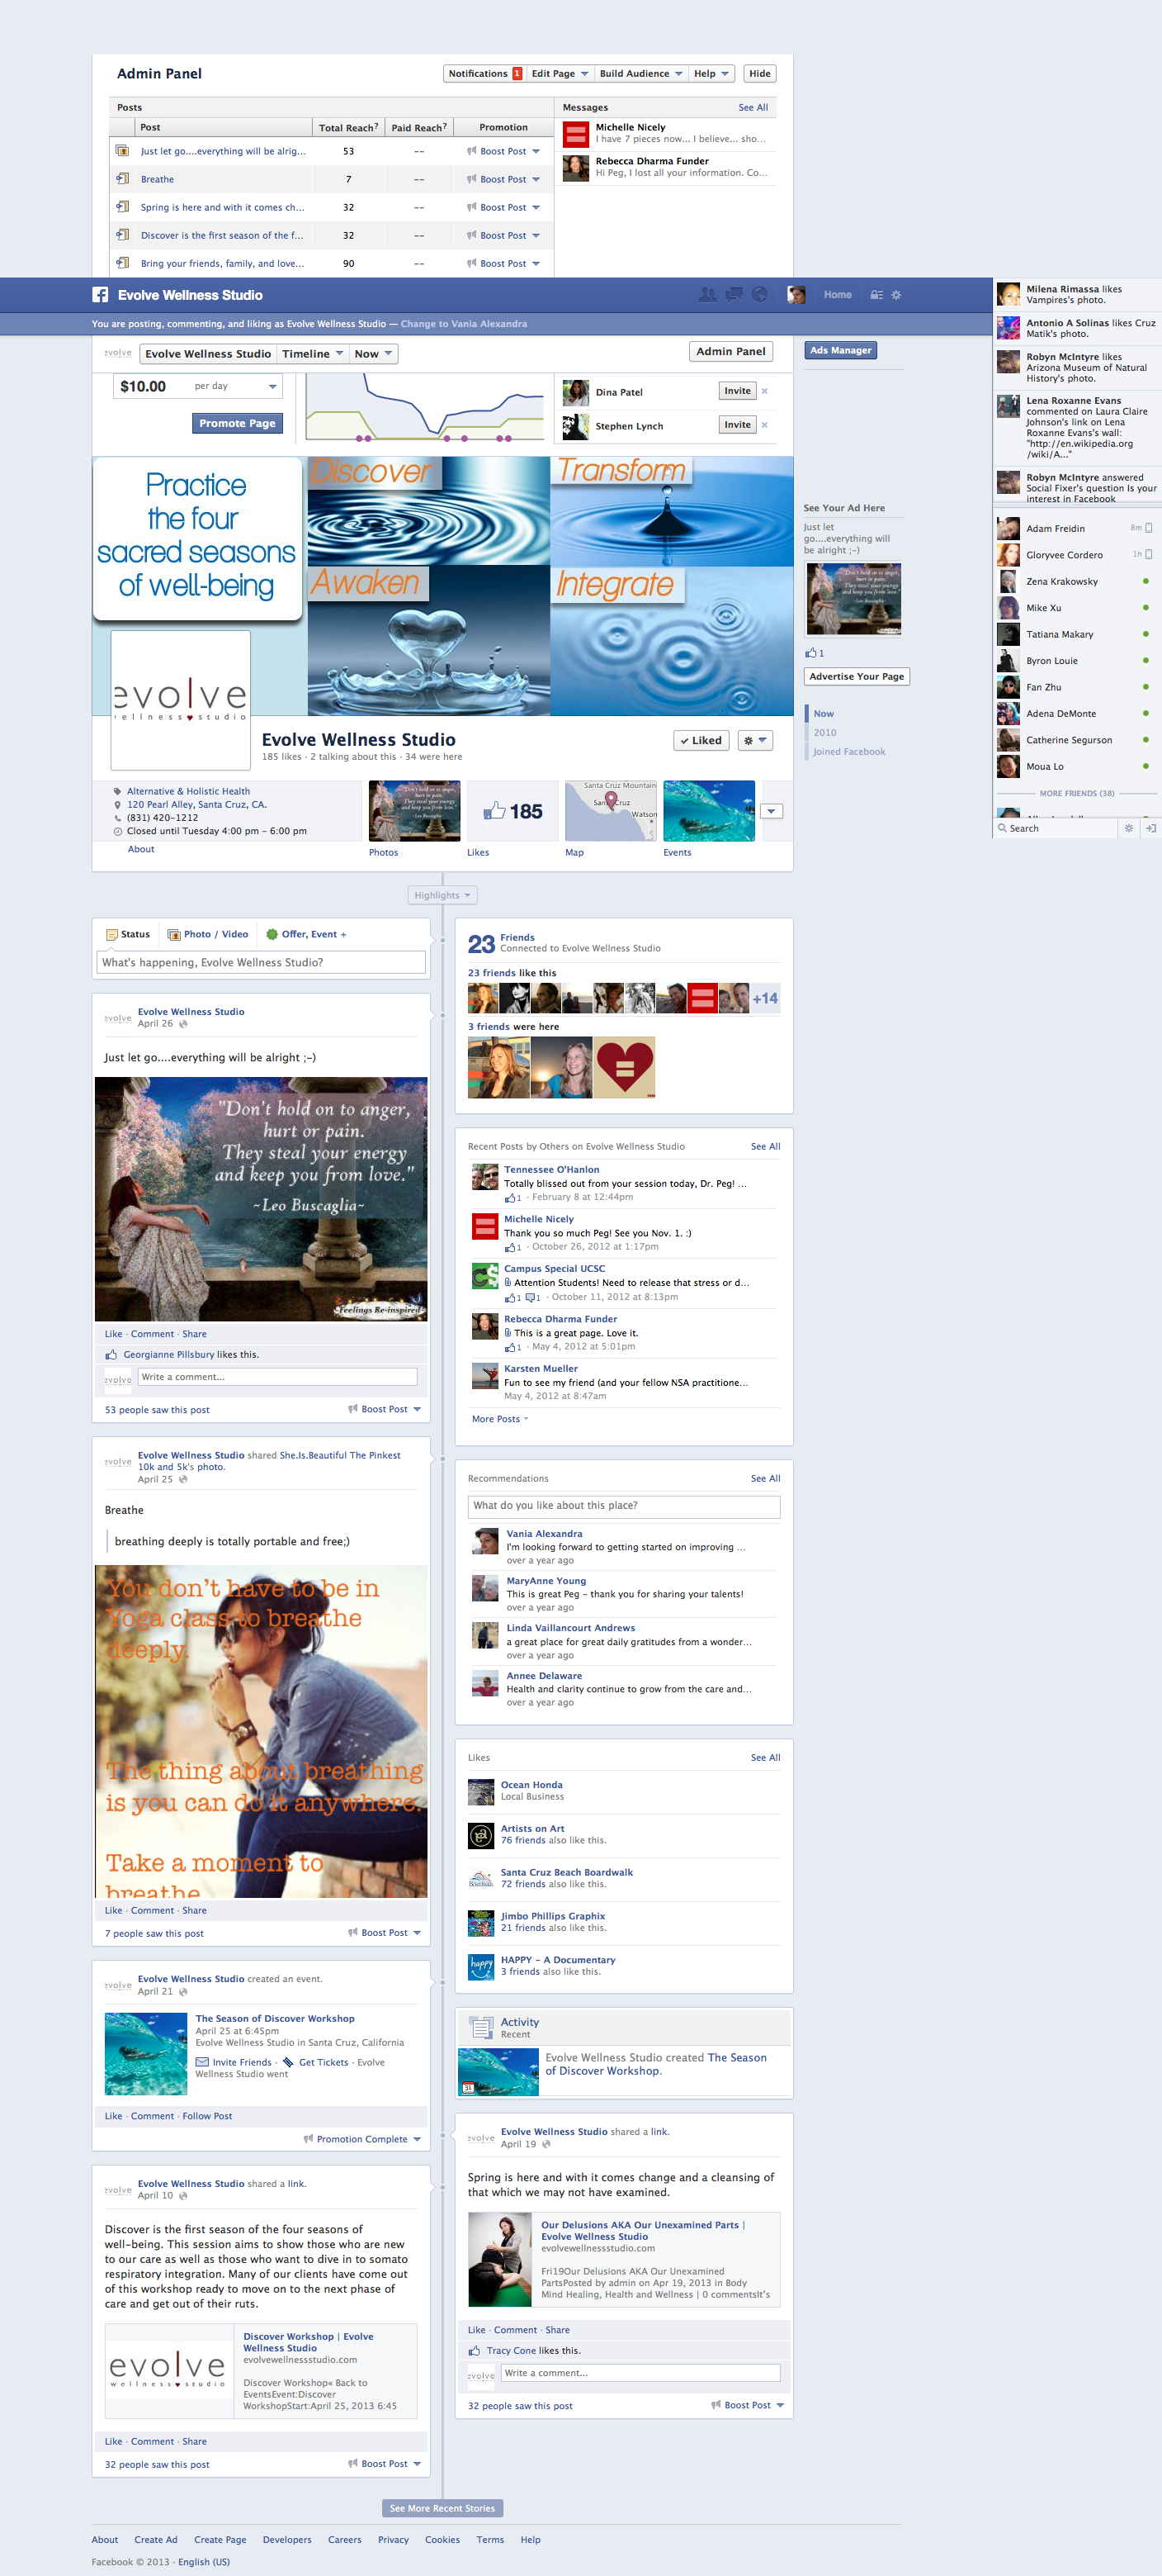Image resolution: width=1162 pixels, height=2576 pixels.
Task: Open the Now dropdown next to Timeline
Action: point(373,354)
